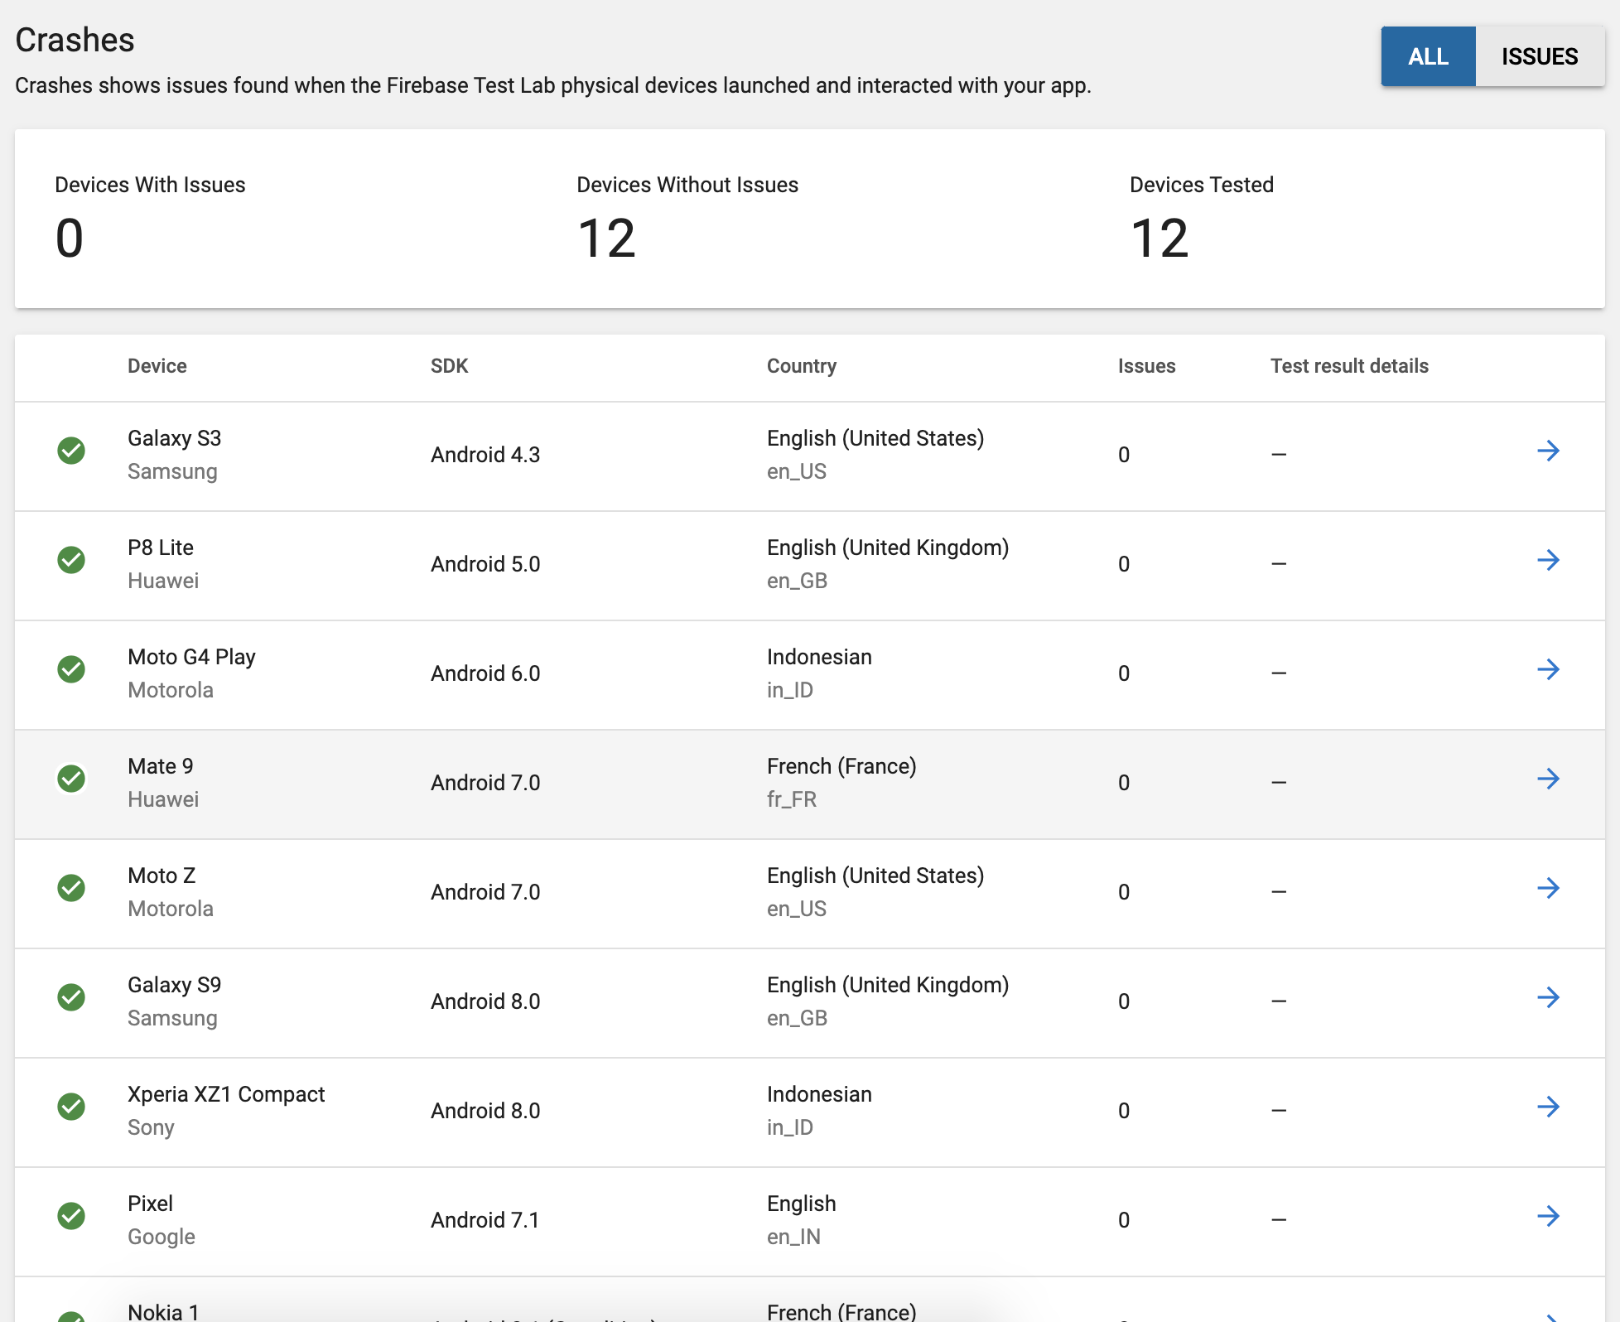Viewport: 1620px width, 1322px height.
Task: Open Pixel test details arrow
Action: (x=1548, y=1217)
